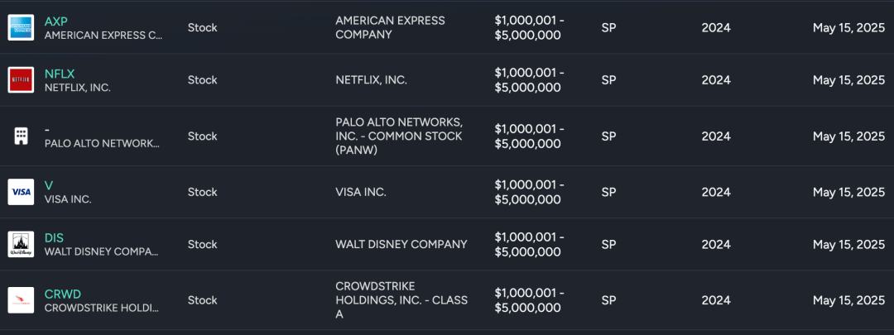Click the Visa row's value range
The image size is (894, 335).
(x=529, y=192)
